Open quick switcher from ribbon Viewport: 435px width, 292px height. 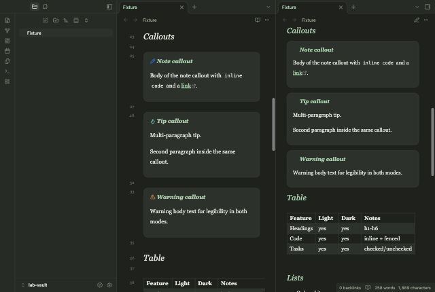[x=7, y=20]
